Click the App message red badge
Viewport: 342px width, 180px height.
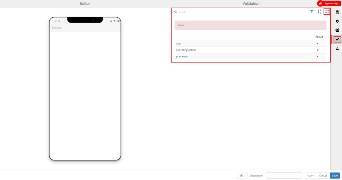tap(329, 3)
